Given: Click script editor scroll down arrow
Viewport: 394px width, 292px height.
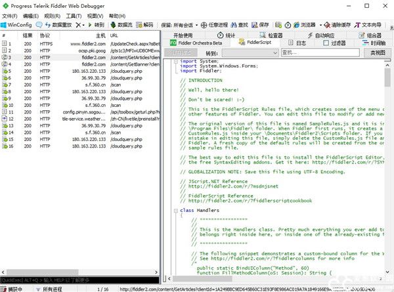Looking at the screenshot, I should pyautogui.click(x=387, y=272).
